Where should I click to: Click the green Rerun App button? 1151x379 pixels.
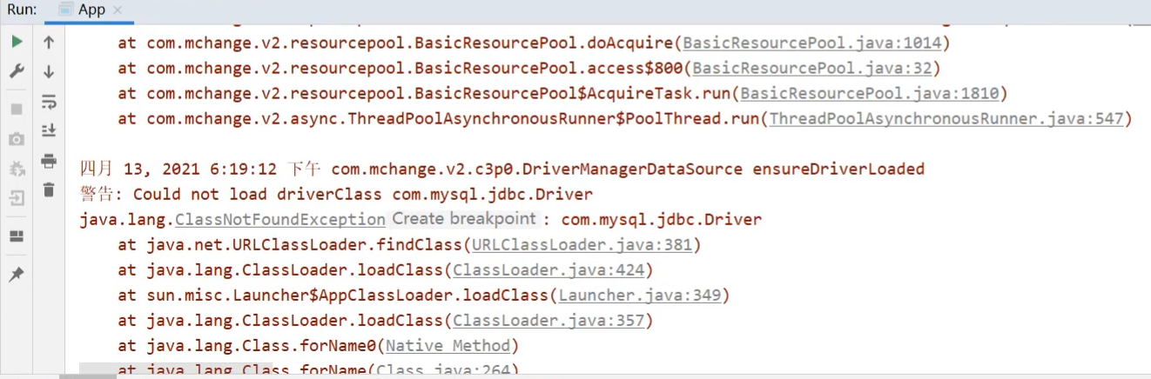(x=17, y=42)
